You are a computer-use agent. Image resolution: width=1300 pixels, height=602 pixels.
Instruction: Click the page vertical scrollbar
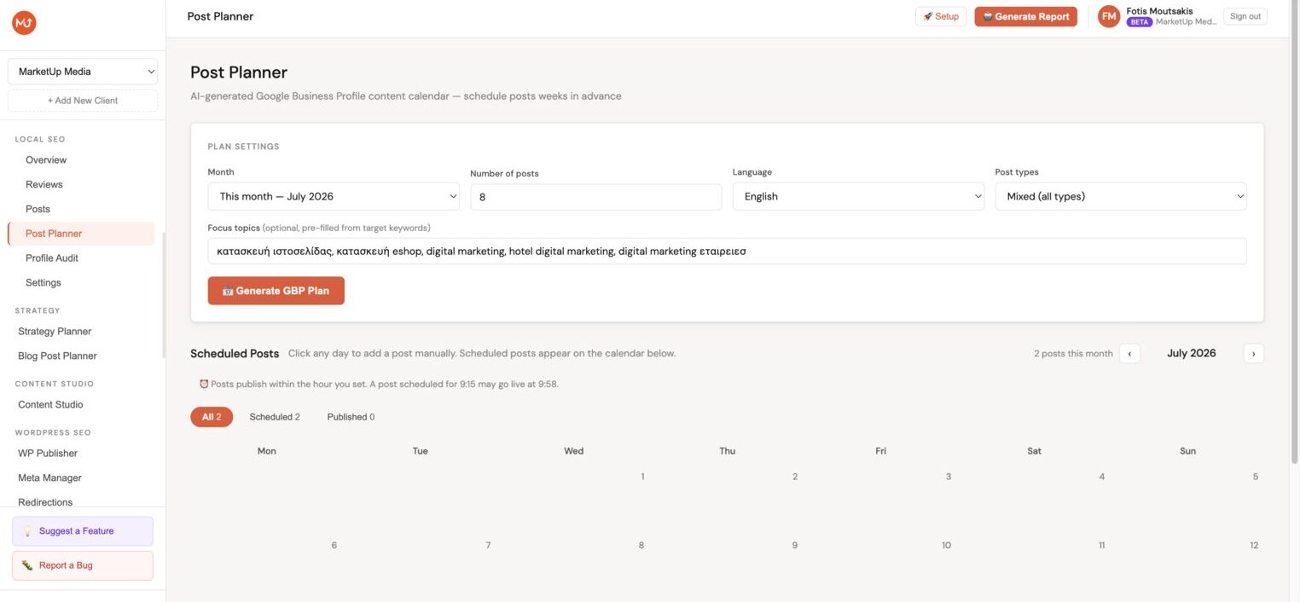pyautogui.click(x=1294, y=232)
